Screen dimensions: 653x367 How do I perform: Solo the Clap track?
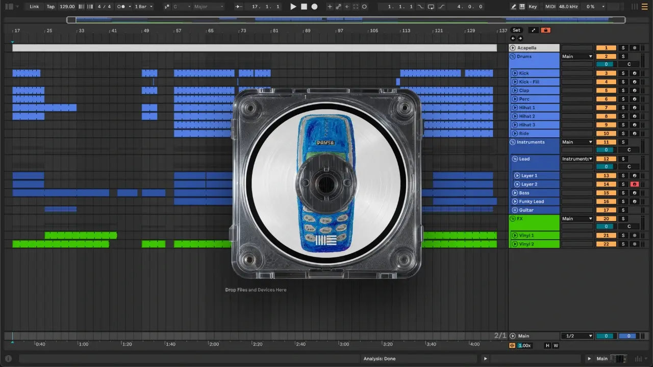622,91
